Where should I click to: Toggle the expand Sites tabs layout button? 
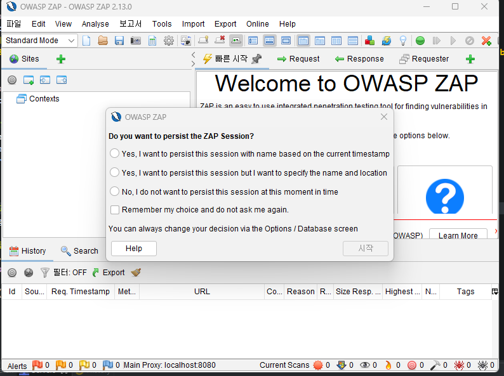click(x=253, y=41)
